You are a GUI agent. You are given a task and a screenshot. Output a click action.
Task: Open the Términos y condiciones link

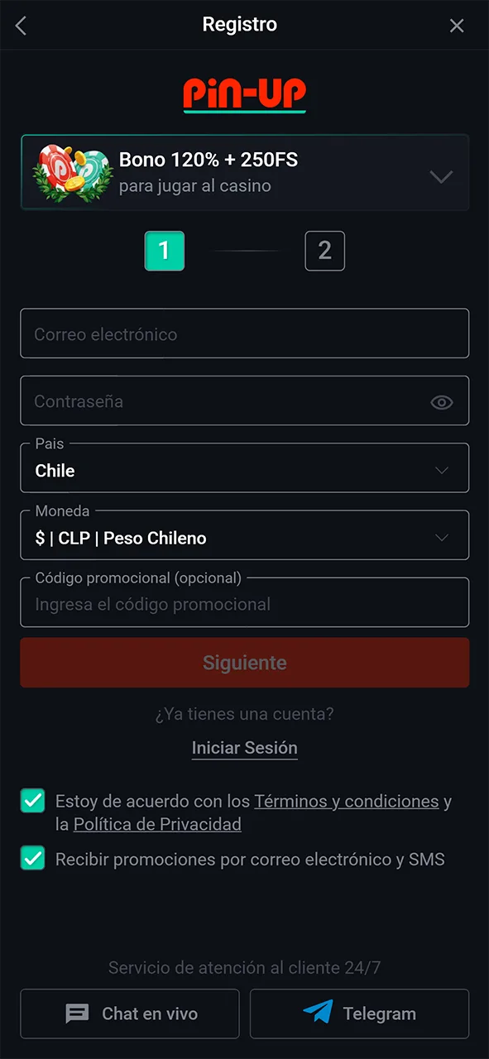346,801
